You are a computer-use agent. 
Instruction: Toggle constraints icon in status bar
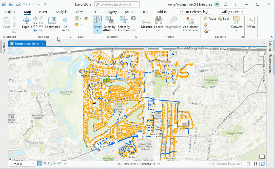coord(50,164)
